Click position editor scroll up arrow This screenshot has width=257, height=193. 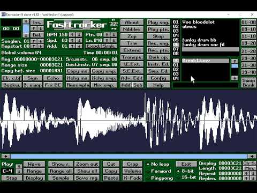(x=26, y=21)
